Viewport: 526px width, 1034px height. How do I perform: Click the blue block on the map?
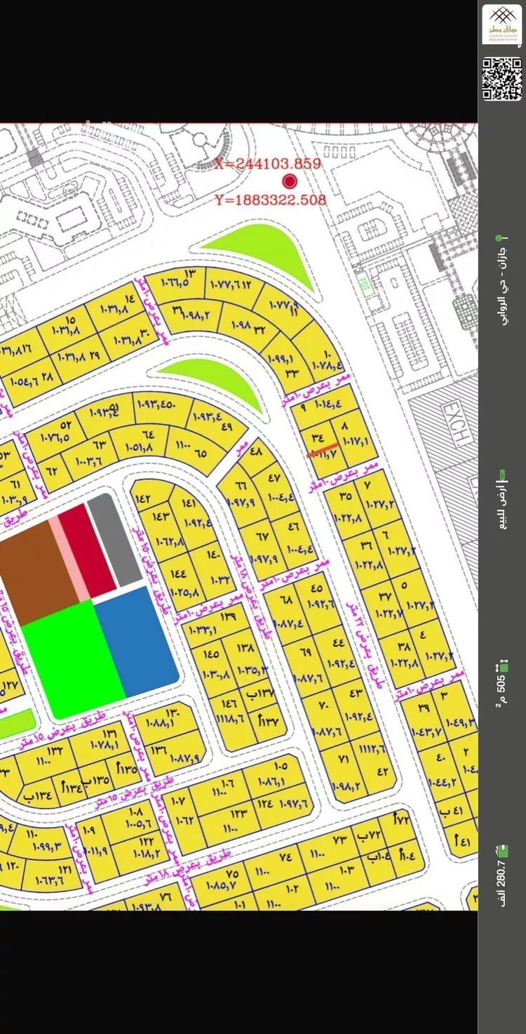point(137,640)
